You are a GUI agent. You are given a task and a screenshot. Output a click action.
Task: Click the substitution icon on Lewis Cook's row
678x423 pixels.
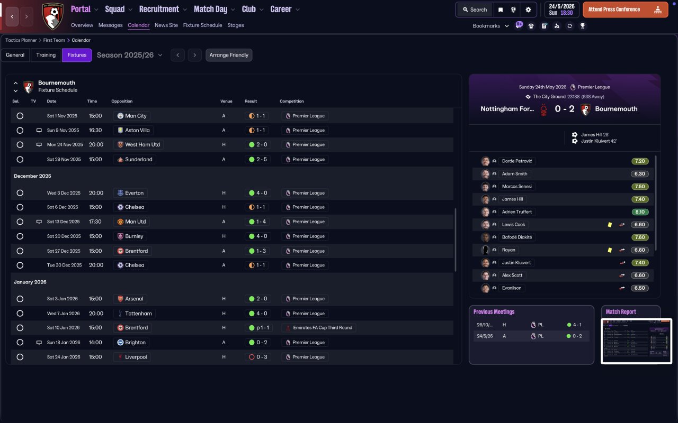[622, 225]
